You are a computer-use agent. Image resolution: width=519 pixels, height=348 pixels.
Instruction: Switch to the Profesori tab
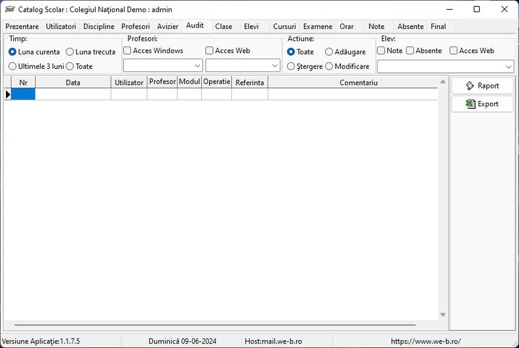coord(136,26)
